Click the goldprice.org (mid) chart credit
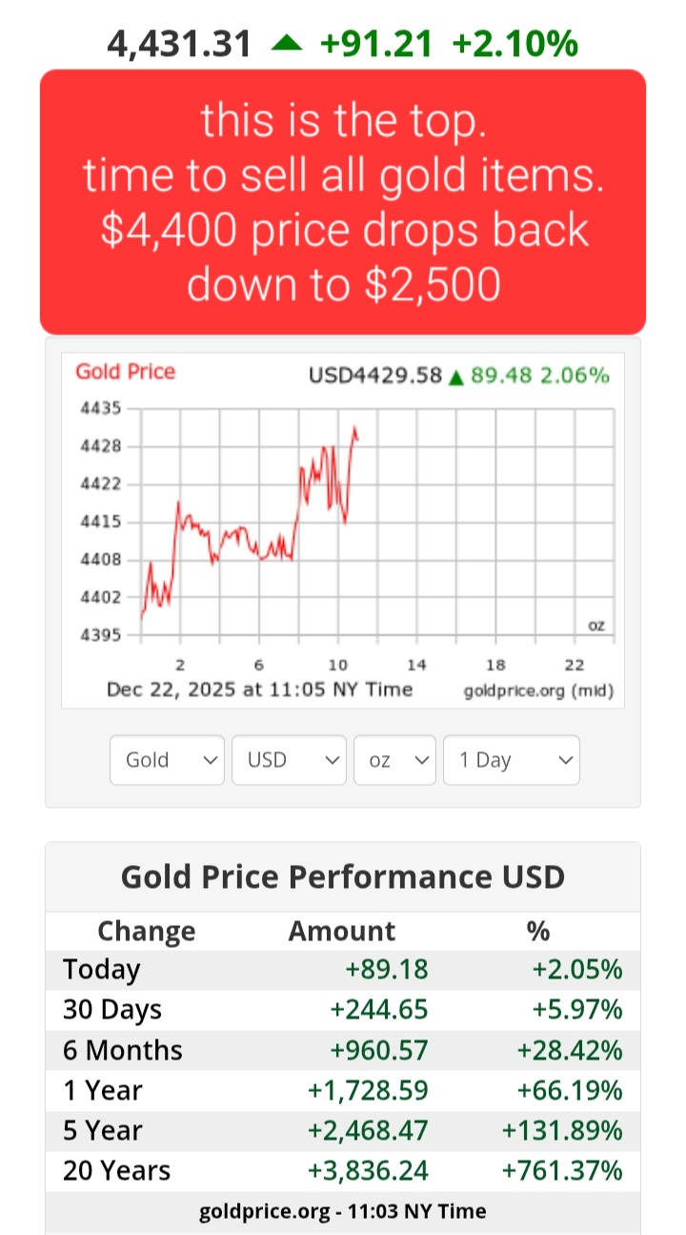 coord(538,690)
